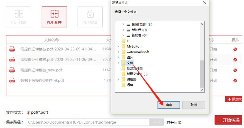
Task: Cancel the browse folder dialog with 取消
Action: pos(193,105)
